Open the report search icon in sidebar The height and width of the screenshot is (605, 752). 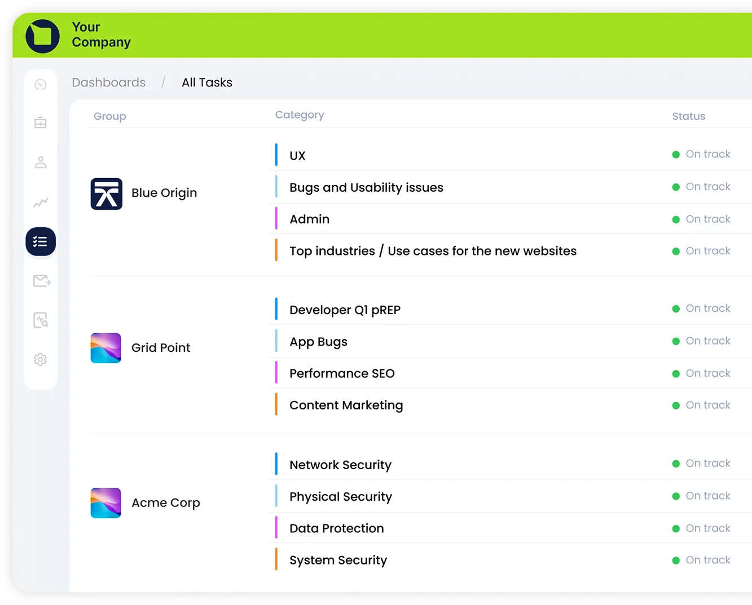point(41,320)
